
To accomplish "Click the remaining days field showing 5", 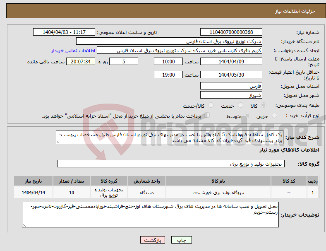I will (124, 61).
